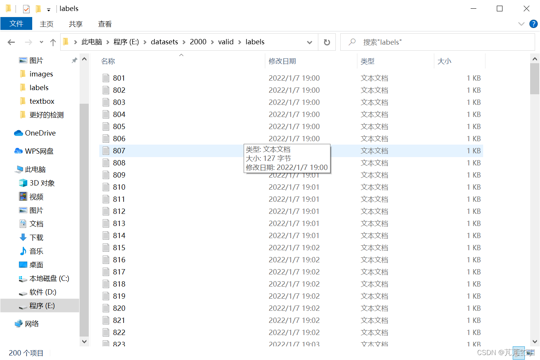Expand chevron after datasets in path
The height and width of the screenshot is (360, 540).
(x=184, y=42)
